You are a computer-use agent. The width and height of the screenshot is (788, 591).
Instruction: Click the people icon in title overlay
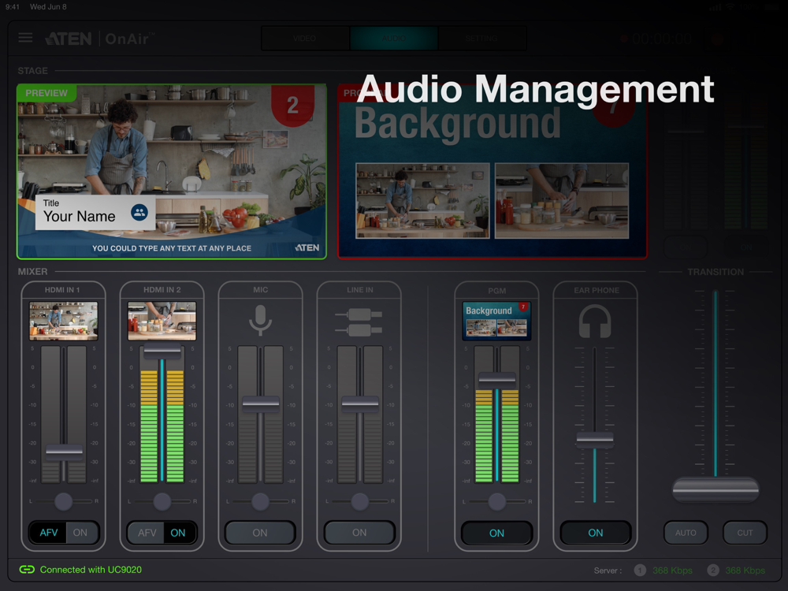pyautogui.click(x=139, y=213)
